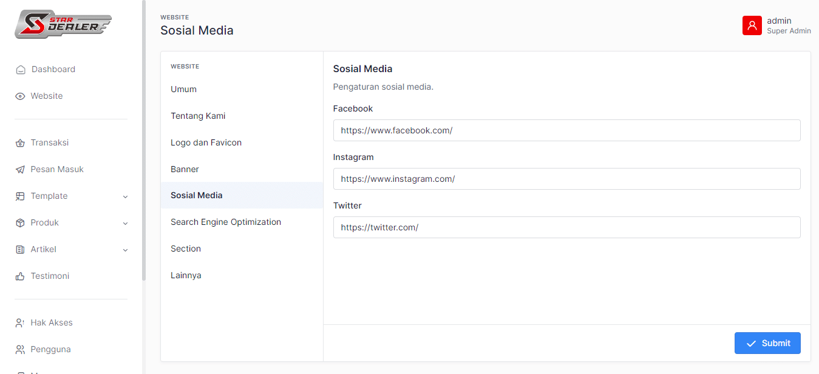This screenshot has height=374, width=819.
Task: Click the Transaksi basket icon
Action: 20,143
